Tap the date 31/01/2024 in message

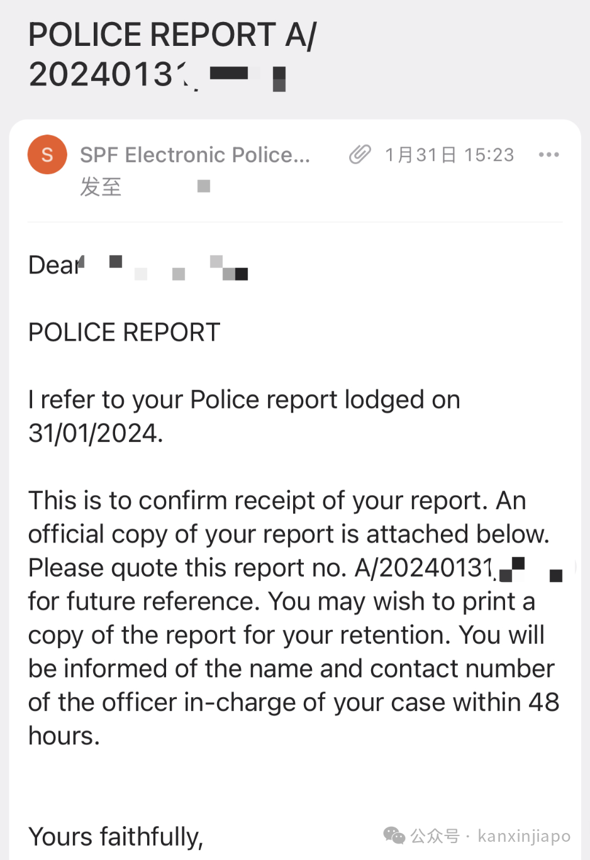[96, 433]
